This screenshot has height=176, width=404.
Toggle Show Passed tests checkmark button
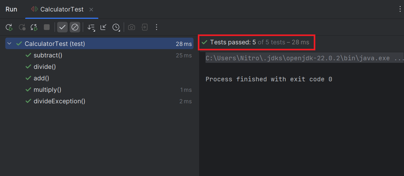tap(62, 27)
